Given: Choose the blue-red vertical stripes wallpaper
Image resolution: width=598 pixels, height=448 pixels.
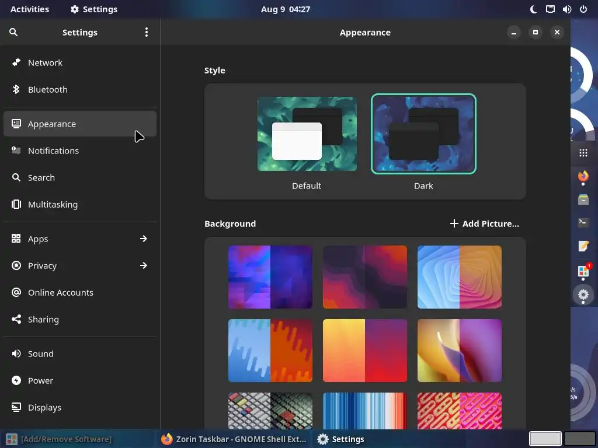Looking at the screenshot, I should coord(365,411).
